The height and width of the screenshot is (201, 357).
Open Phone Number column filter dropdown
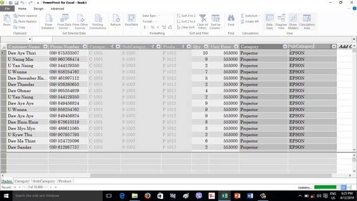tap(85, 47)
